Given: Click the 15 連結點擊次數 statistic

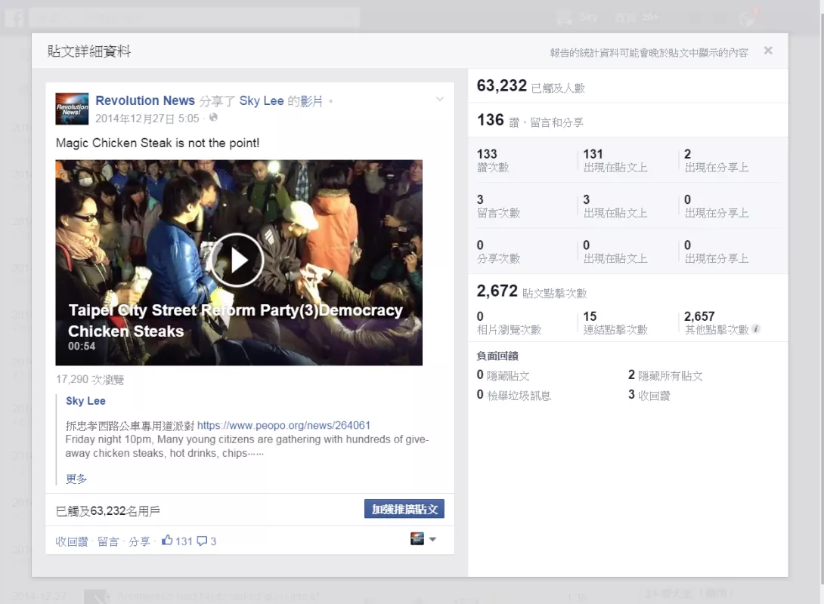Looking at the screenshot, I should tap(615, 322).
